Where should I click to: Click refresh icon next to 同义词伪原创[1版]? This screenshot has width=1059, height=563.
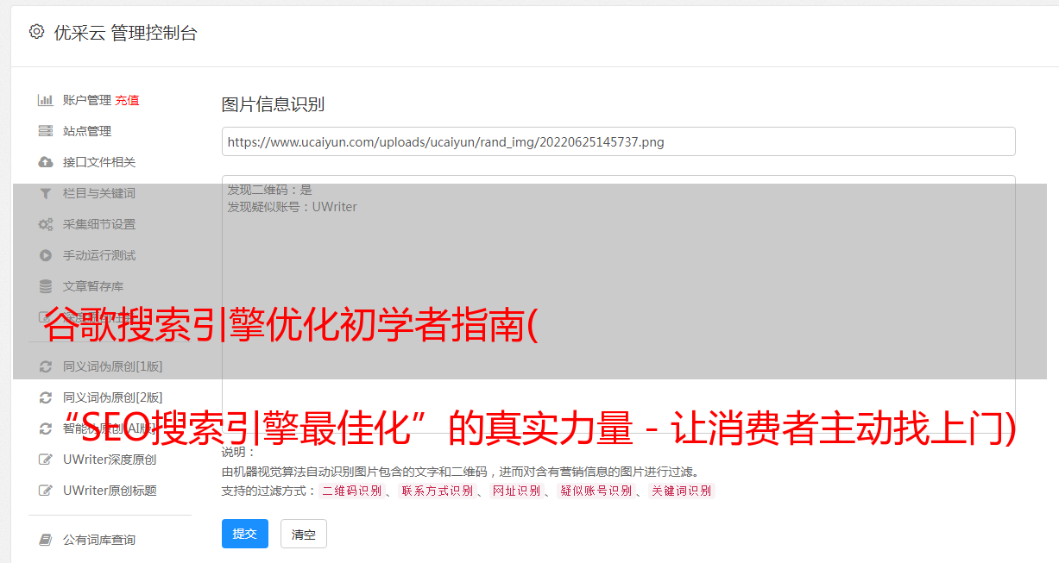[46, 366]
